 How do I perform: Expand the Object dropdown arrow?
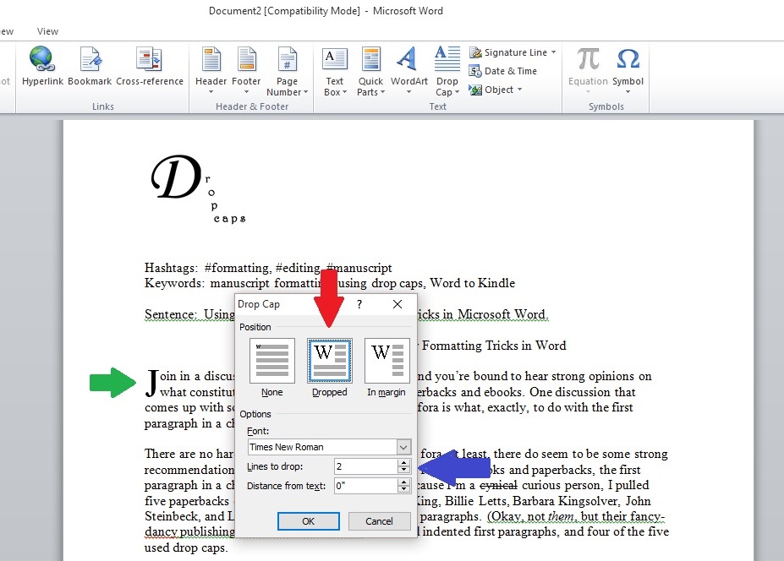[x=519, y=89]
